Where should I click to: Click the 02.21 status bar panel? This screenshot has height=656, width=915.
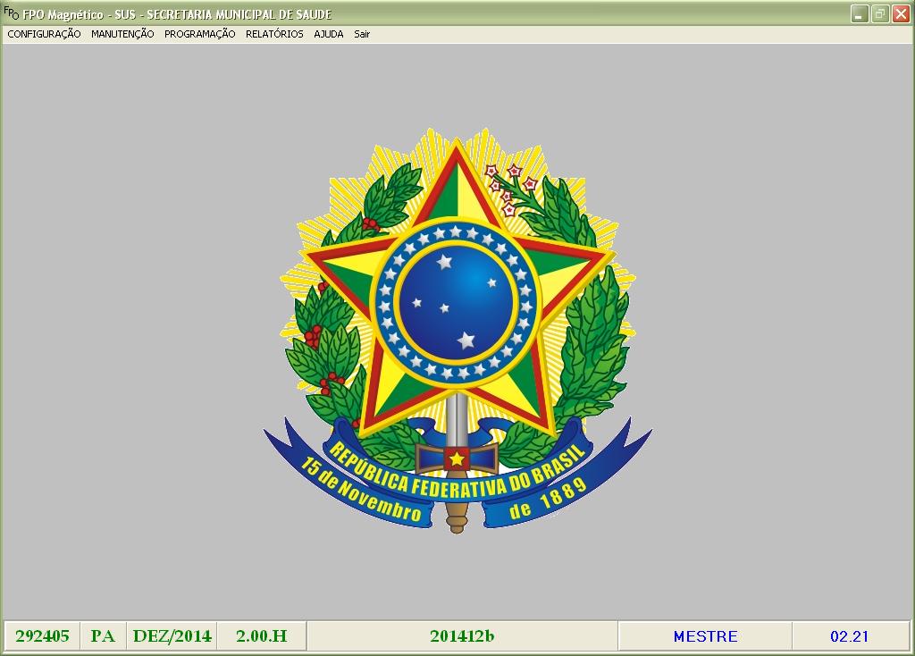849,636
